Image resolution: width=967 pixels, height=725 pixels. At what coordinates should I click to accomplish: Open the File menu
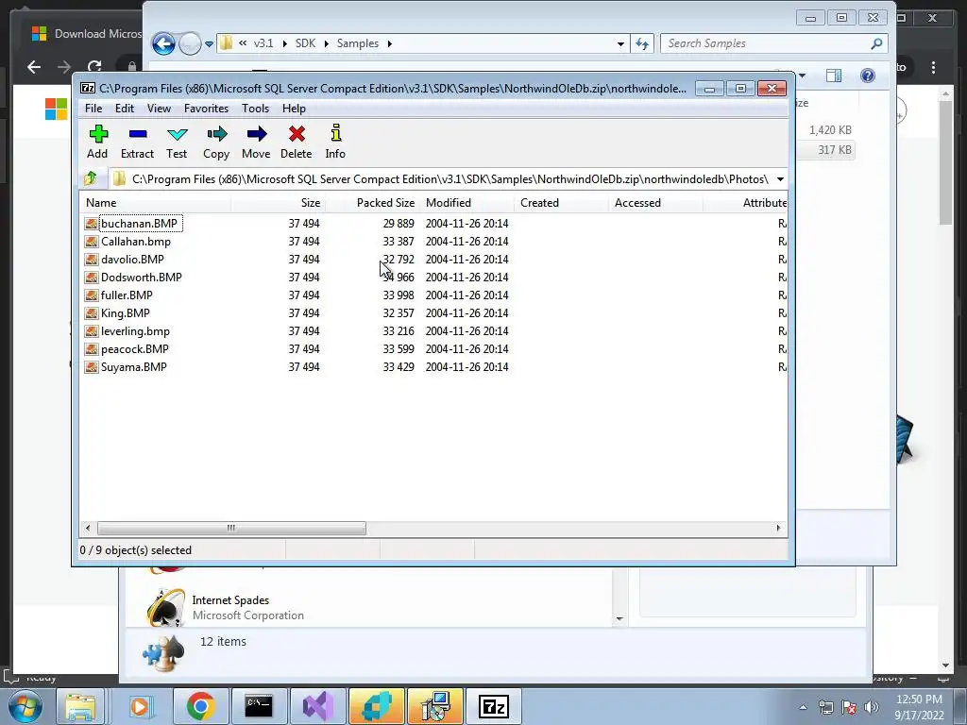point(93,109)
